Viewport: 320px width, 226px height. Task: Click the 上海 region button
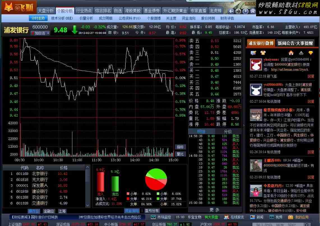[x=62, y=211]
